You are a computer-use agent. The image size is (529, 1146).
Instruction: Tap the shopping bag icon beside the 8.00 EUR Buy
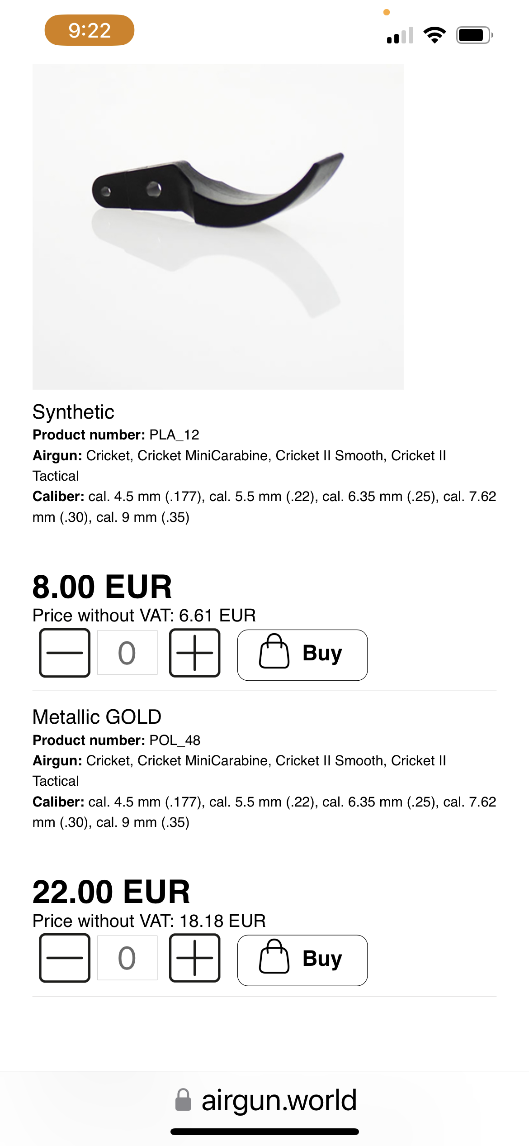[274, 651]
